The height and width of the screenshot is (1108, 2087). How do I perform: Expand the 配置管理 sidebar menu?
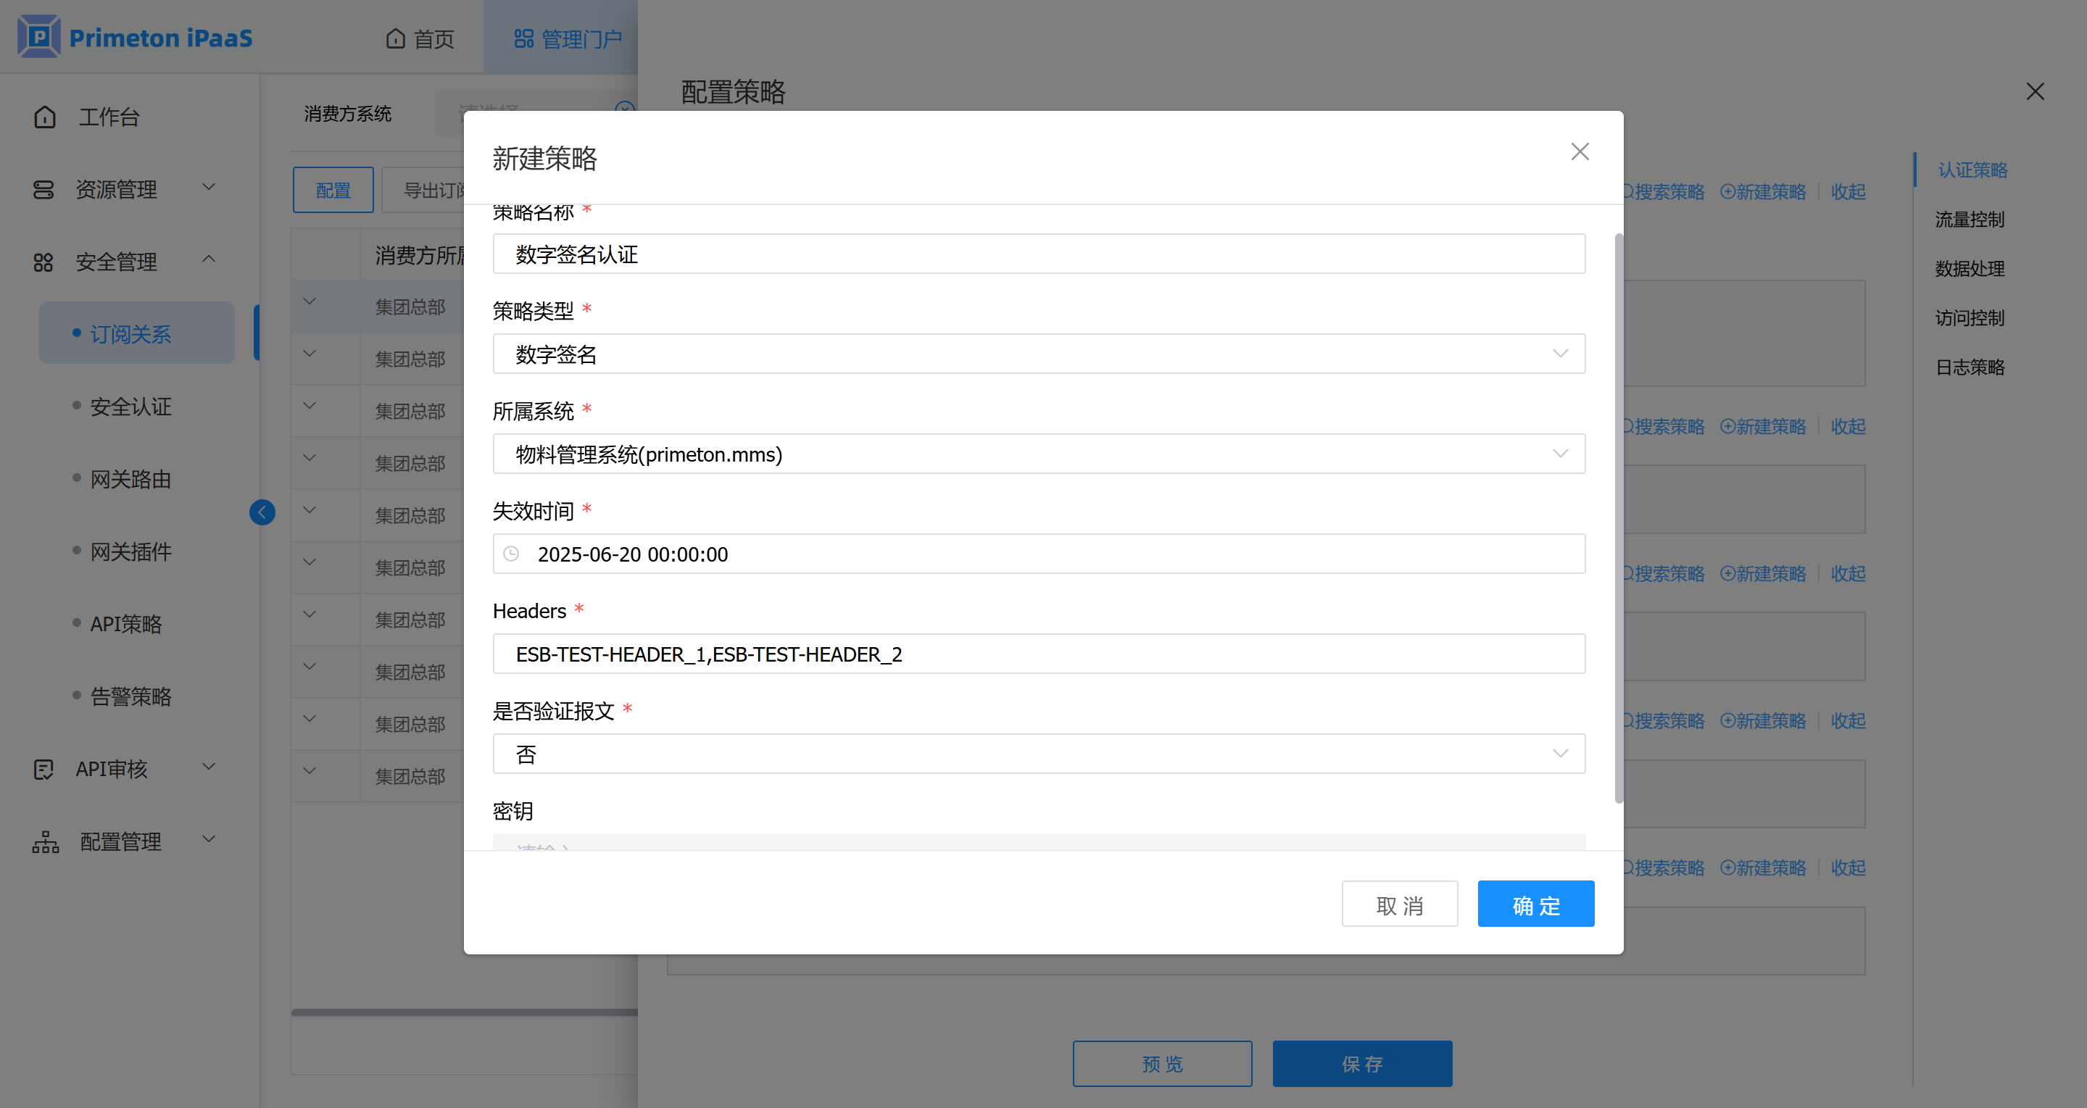tap(208, 839)
